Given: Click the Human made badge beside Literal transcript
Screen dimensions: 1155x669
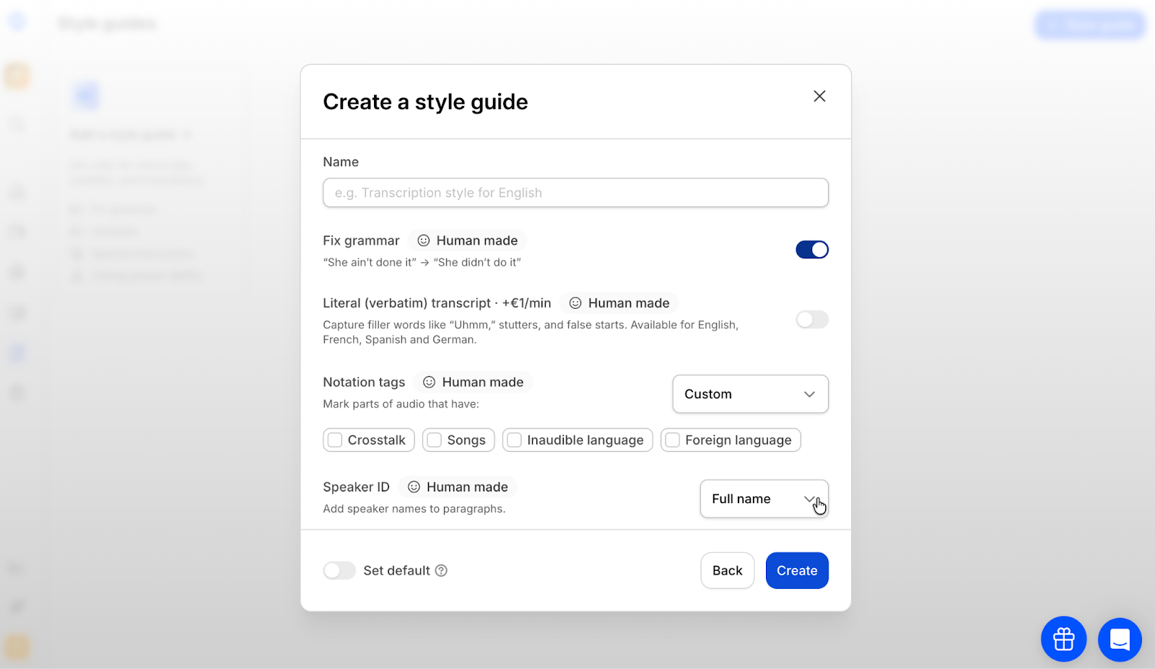Looking at the screenshot, I should click(619, 303).
